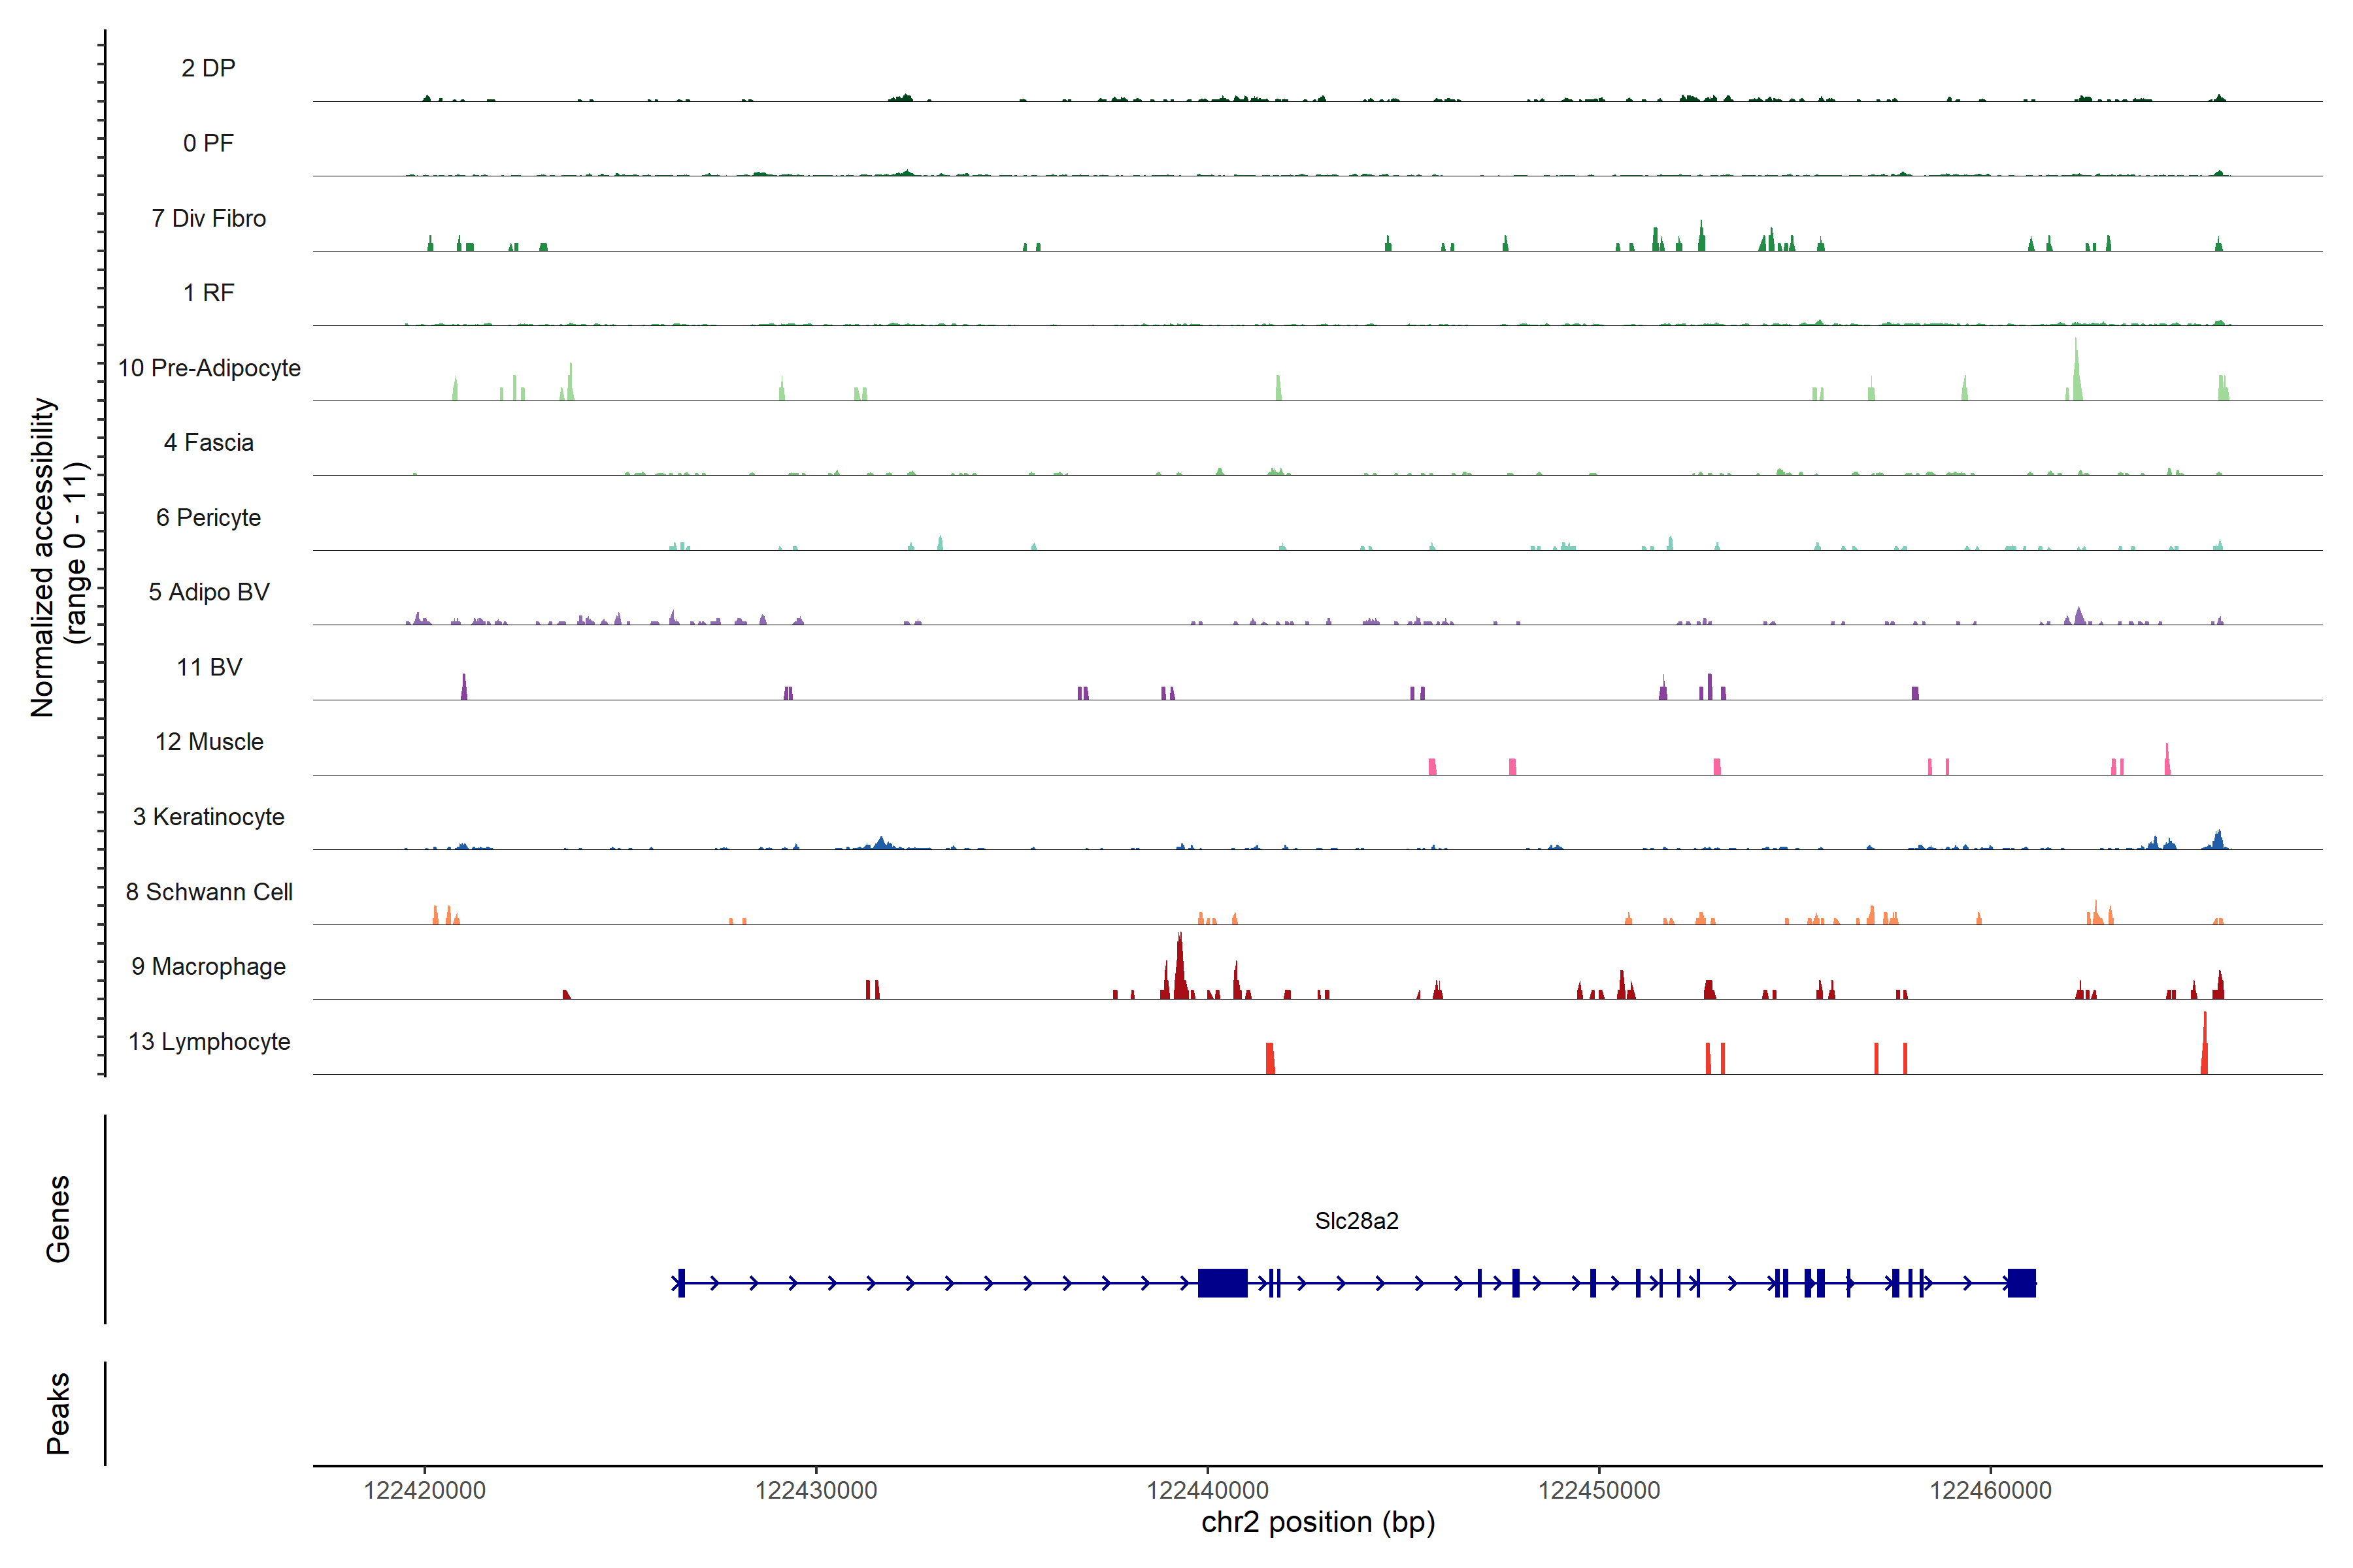Click the 2 DP track label

pos(208,68)
